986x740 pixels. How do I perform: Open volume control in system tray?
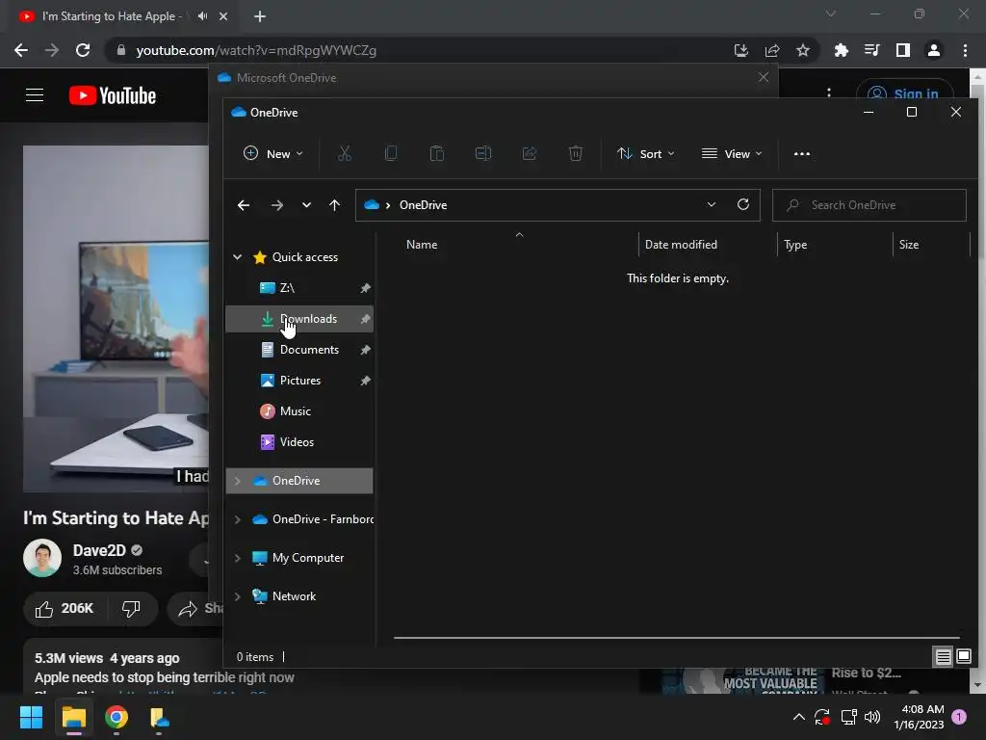coord(872,717)
